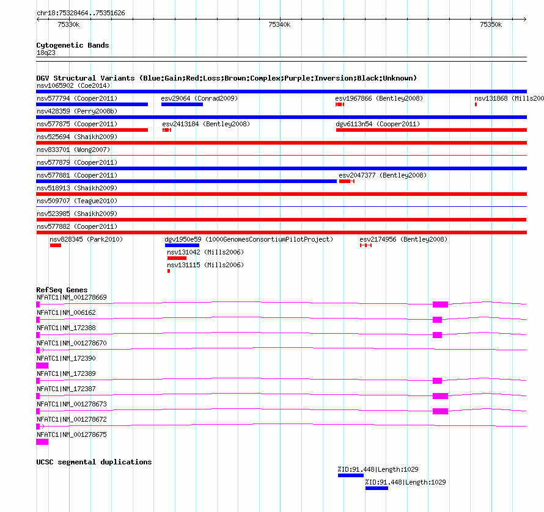
Task: Select the nsv577794 (Cooper2011) gain bar
Action: pyautogui.click(x=92, y=104)
